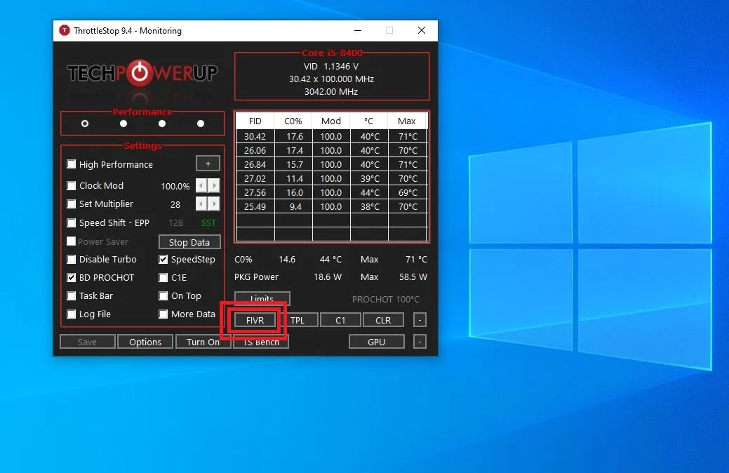Select the 25.49 FID cell

(x=255, y=206)
